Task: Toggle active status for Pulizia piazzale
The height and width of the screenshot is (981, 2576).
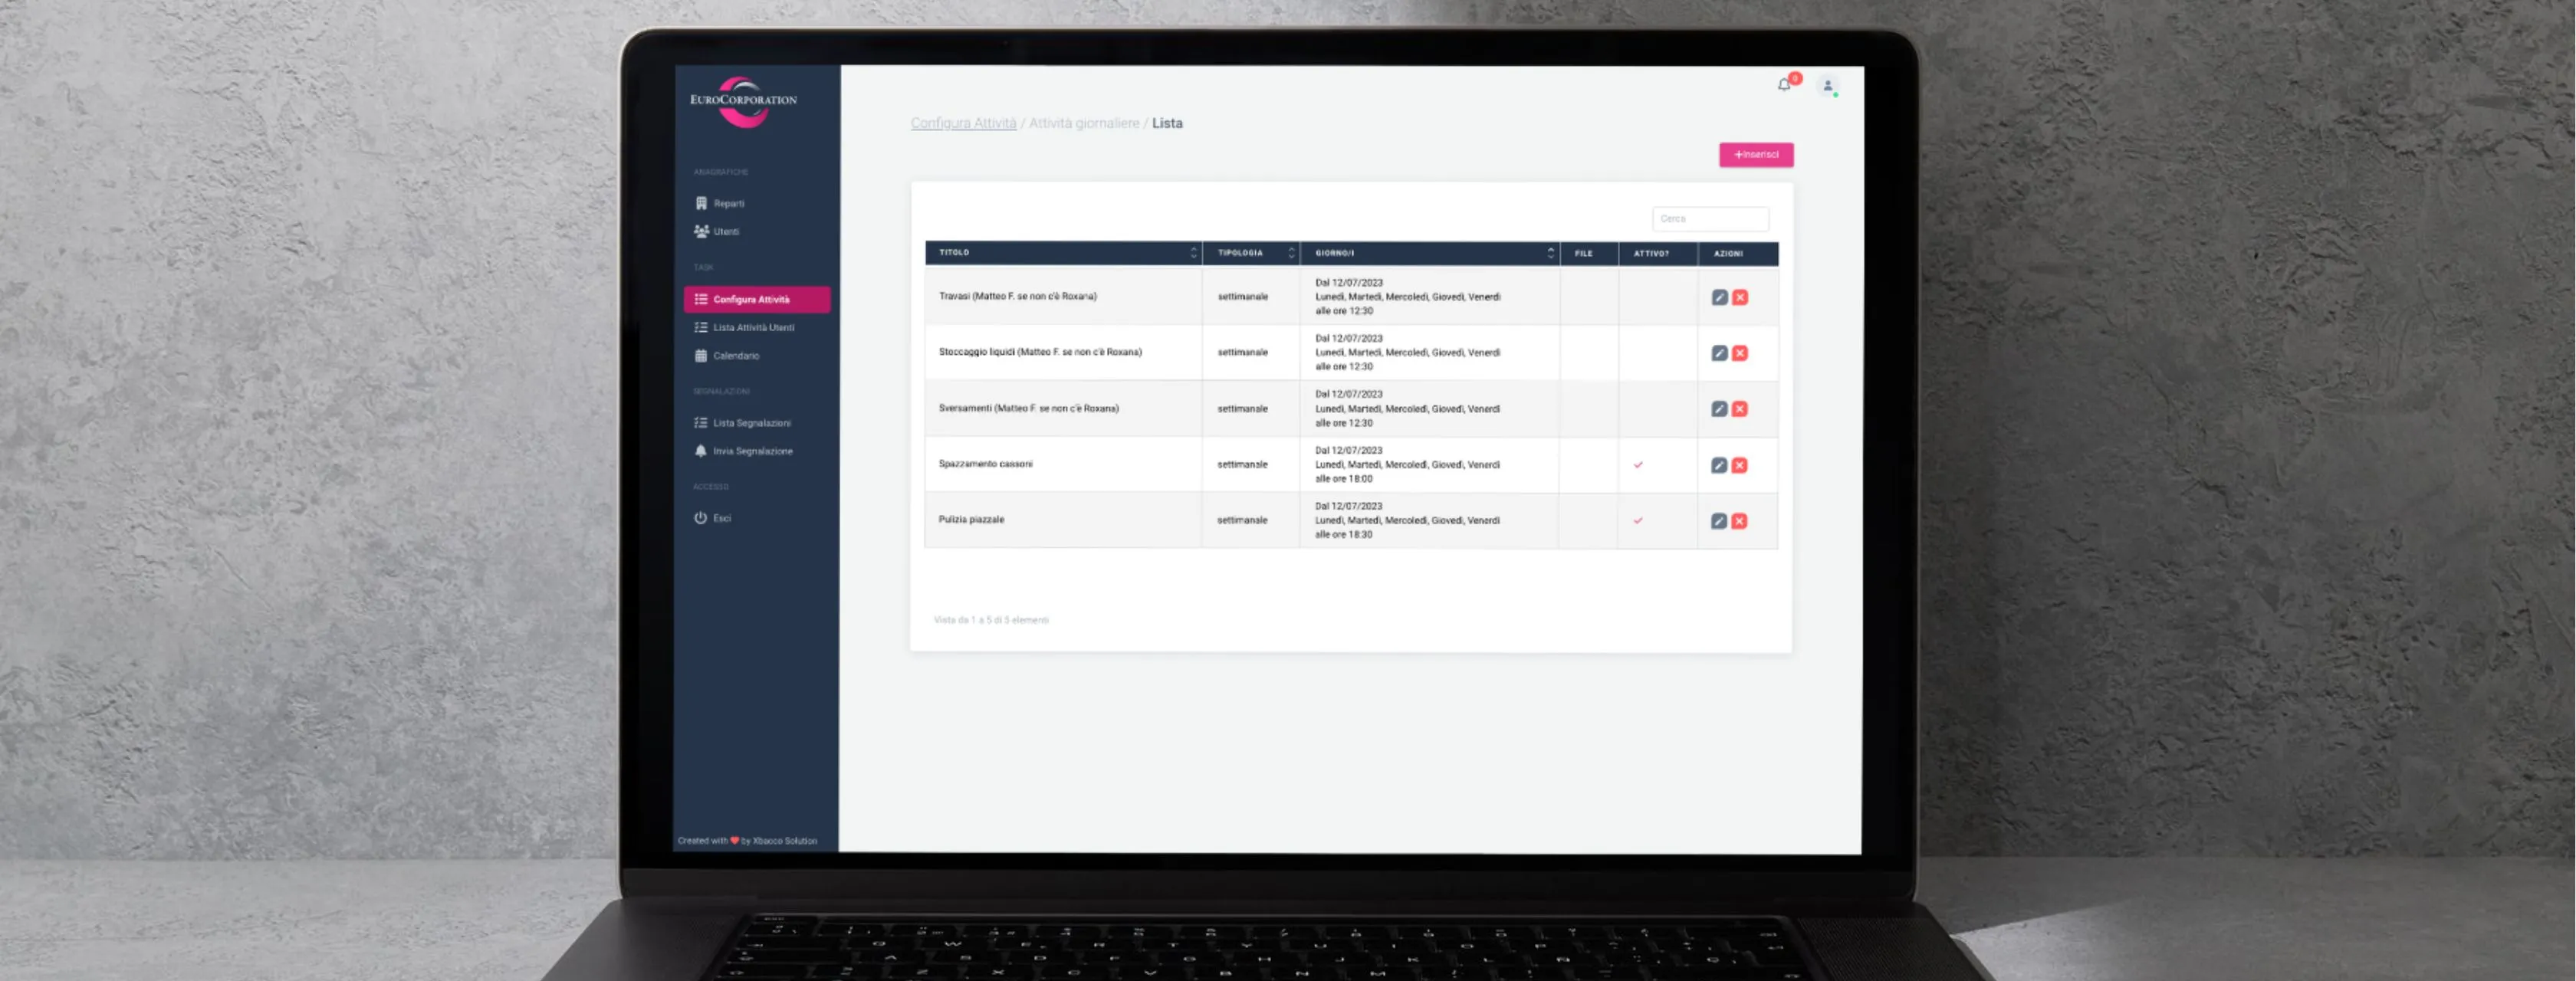Action: point(1639,520)
